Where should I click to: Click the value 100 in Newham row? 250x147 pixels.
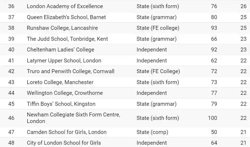pyautogui.click(x=212, y=118)
